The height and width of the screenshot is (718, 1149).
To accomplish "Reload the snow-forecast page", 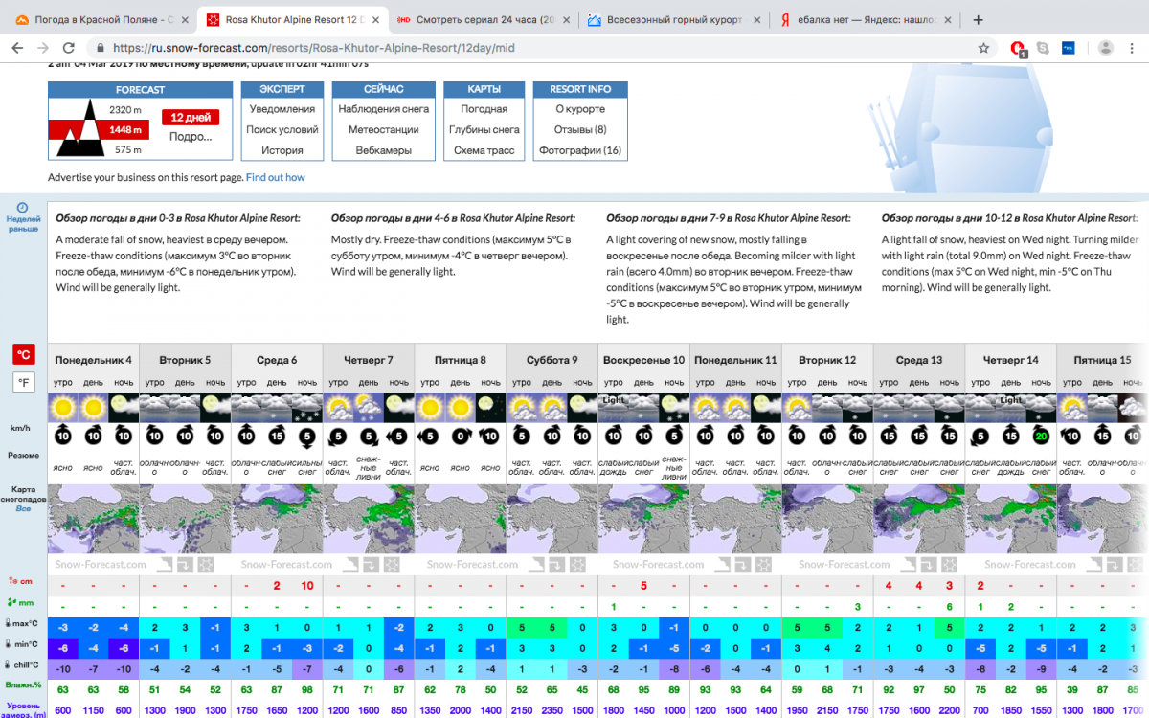I will 71,48.
